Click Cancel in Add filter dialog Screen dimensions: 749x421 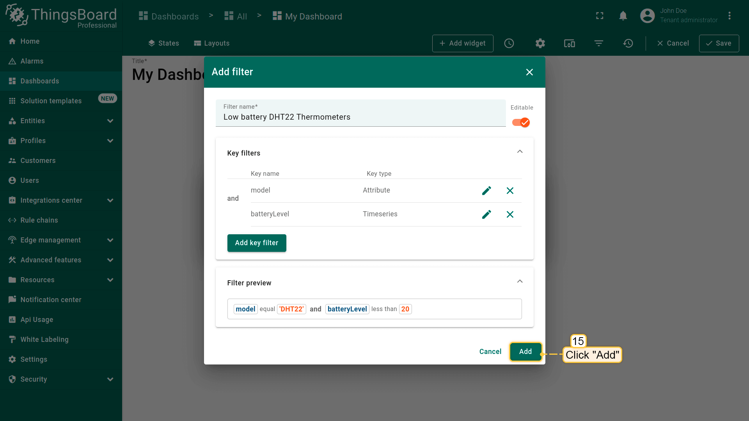pos(490,352)
